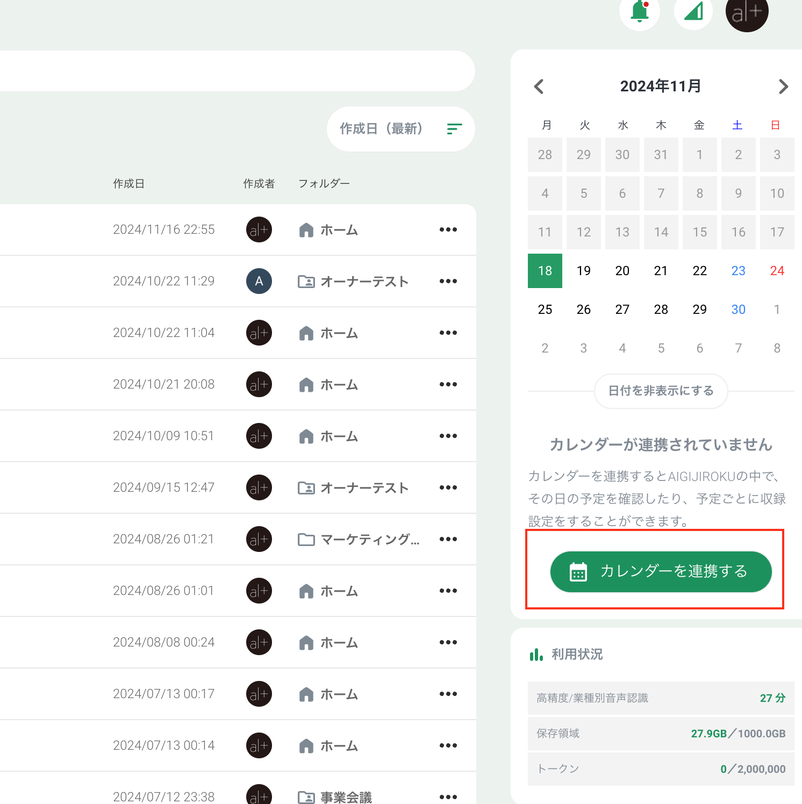802x804 pixels.
Task: Open more options for 2024/07/13 00:17 row
Action: (x=448, y=694)
